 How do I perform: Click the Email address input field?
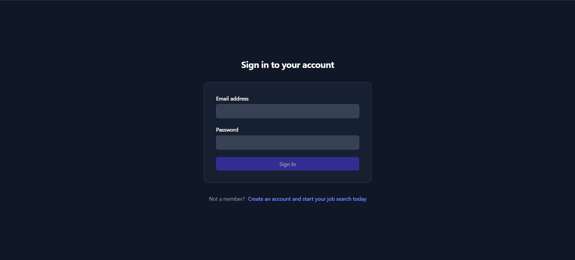(x=287, y=111)
